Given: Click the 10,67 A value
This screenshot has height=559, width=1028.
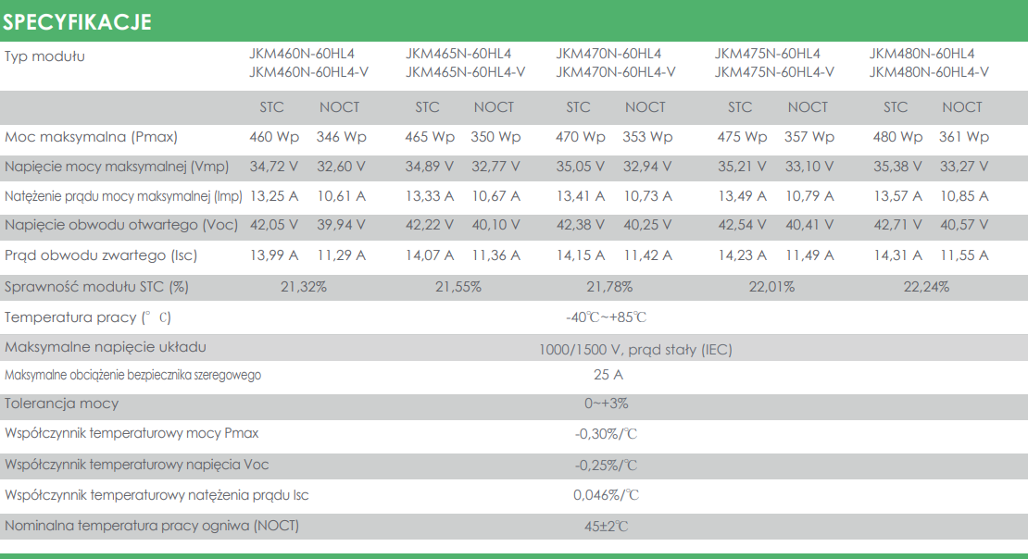Looking at the screenshot, I should pyautogui.click(x=495, y=196).
